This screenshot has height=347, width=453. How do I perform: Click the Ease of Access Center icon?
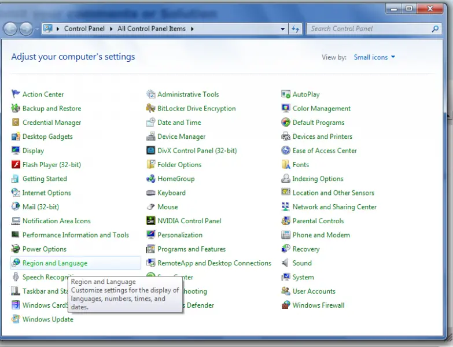(286, 150)
